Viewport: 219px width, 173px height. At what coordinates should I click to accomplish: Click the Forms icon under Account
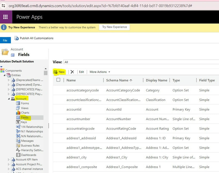(18, 103)
